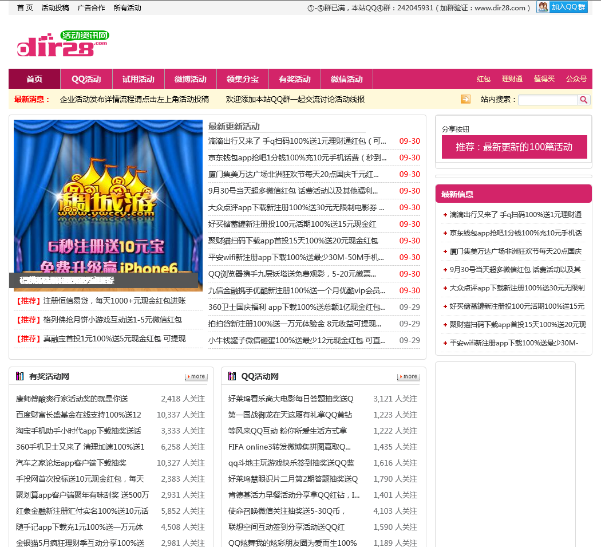Open 广告合作 in the top menu
This screenshot has height=547, width=601.
tap(91, 7)
